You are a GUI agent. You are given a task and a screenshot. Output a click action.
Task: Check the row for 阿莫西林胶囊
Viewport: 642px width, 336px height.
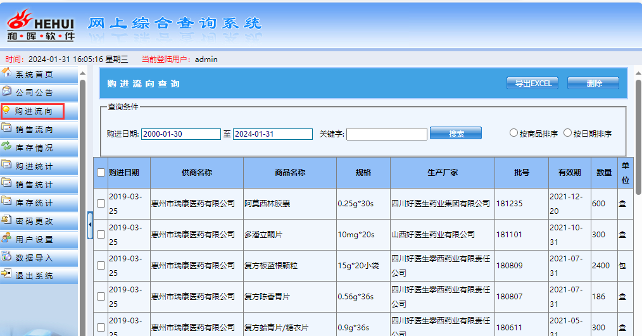tap(101, 203)
